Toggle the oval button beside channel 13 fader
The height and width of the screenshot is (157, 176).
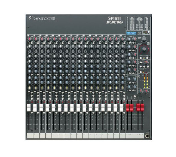(106, 113)
